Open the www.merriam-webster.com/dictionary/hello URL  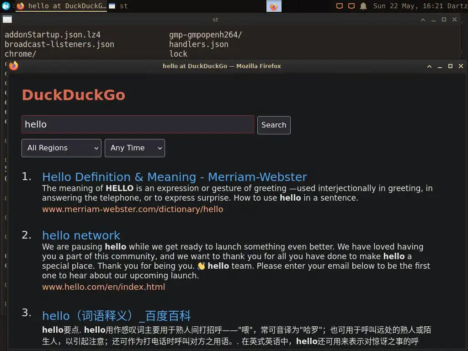point(133,209)
